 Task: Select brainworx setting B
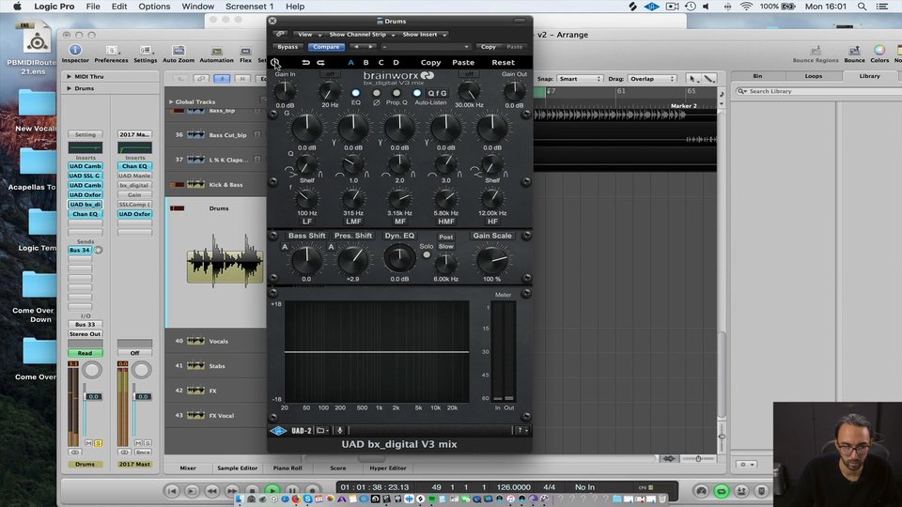(365, 63)
